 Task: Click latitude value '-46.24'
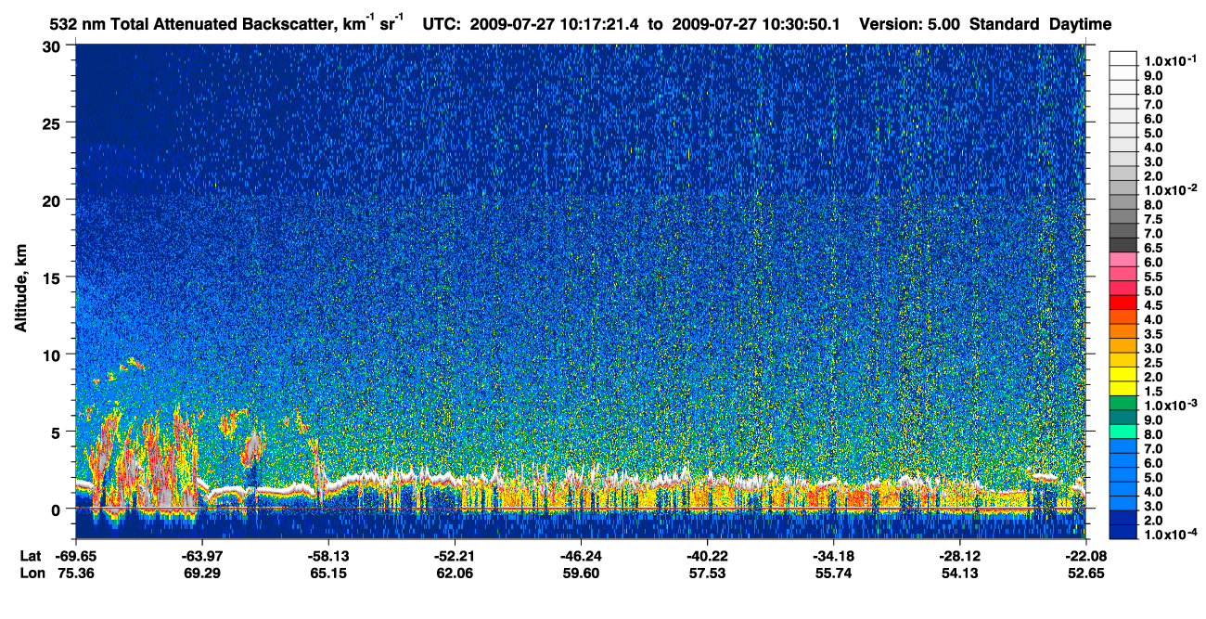click(580, 557)
